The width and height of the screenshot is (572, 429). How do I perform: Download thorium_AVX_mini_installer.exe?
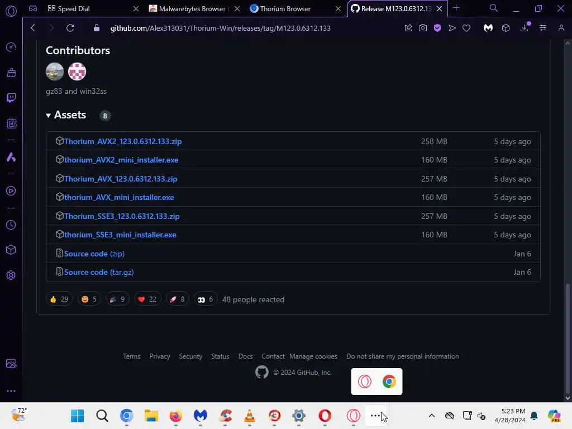[119, 197]
